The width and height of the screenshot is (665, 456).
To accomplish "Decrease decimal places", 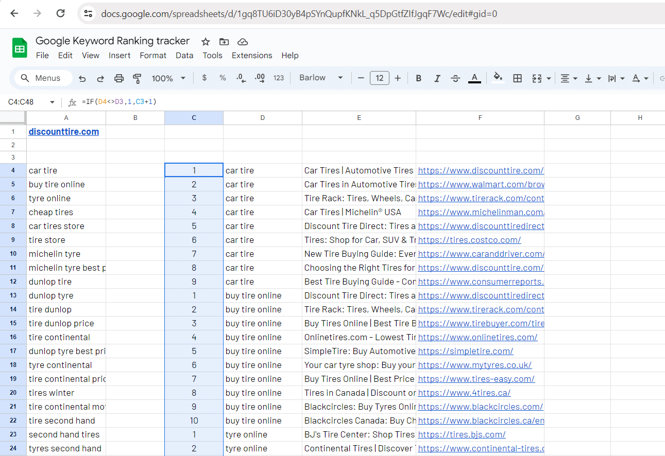I will [241, 78].
